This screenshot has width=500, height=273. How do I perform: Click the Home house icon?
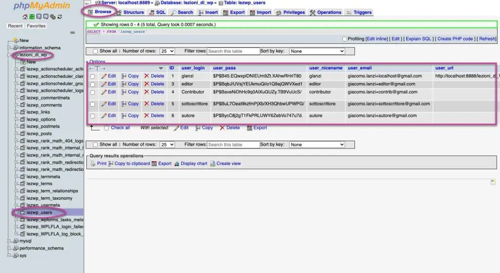tap(25, 17)
